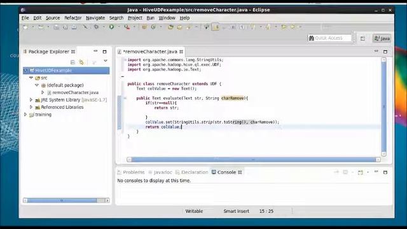Viewport: 407px width, 229px height.
Task: Maximize the Console panel
Action: tap(385, 172)
